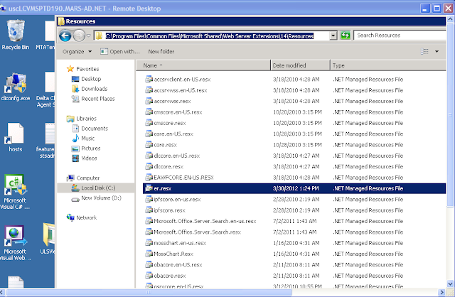
Task: Change view using the view icon
Action: point(424,52)
